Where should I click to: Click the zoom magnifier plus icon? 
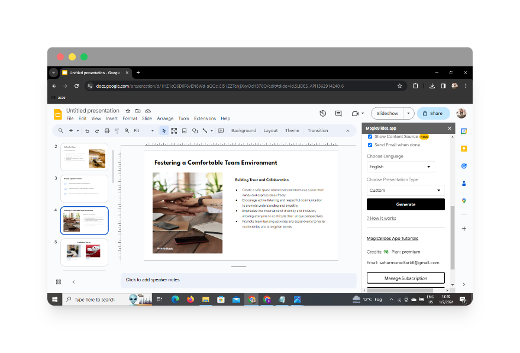pos(127,131)
